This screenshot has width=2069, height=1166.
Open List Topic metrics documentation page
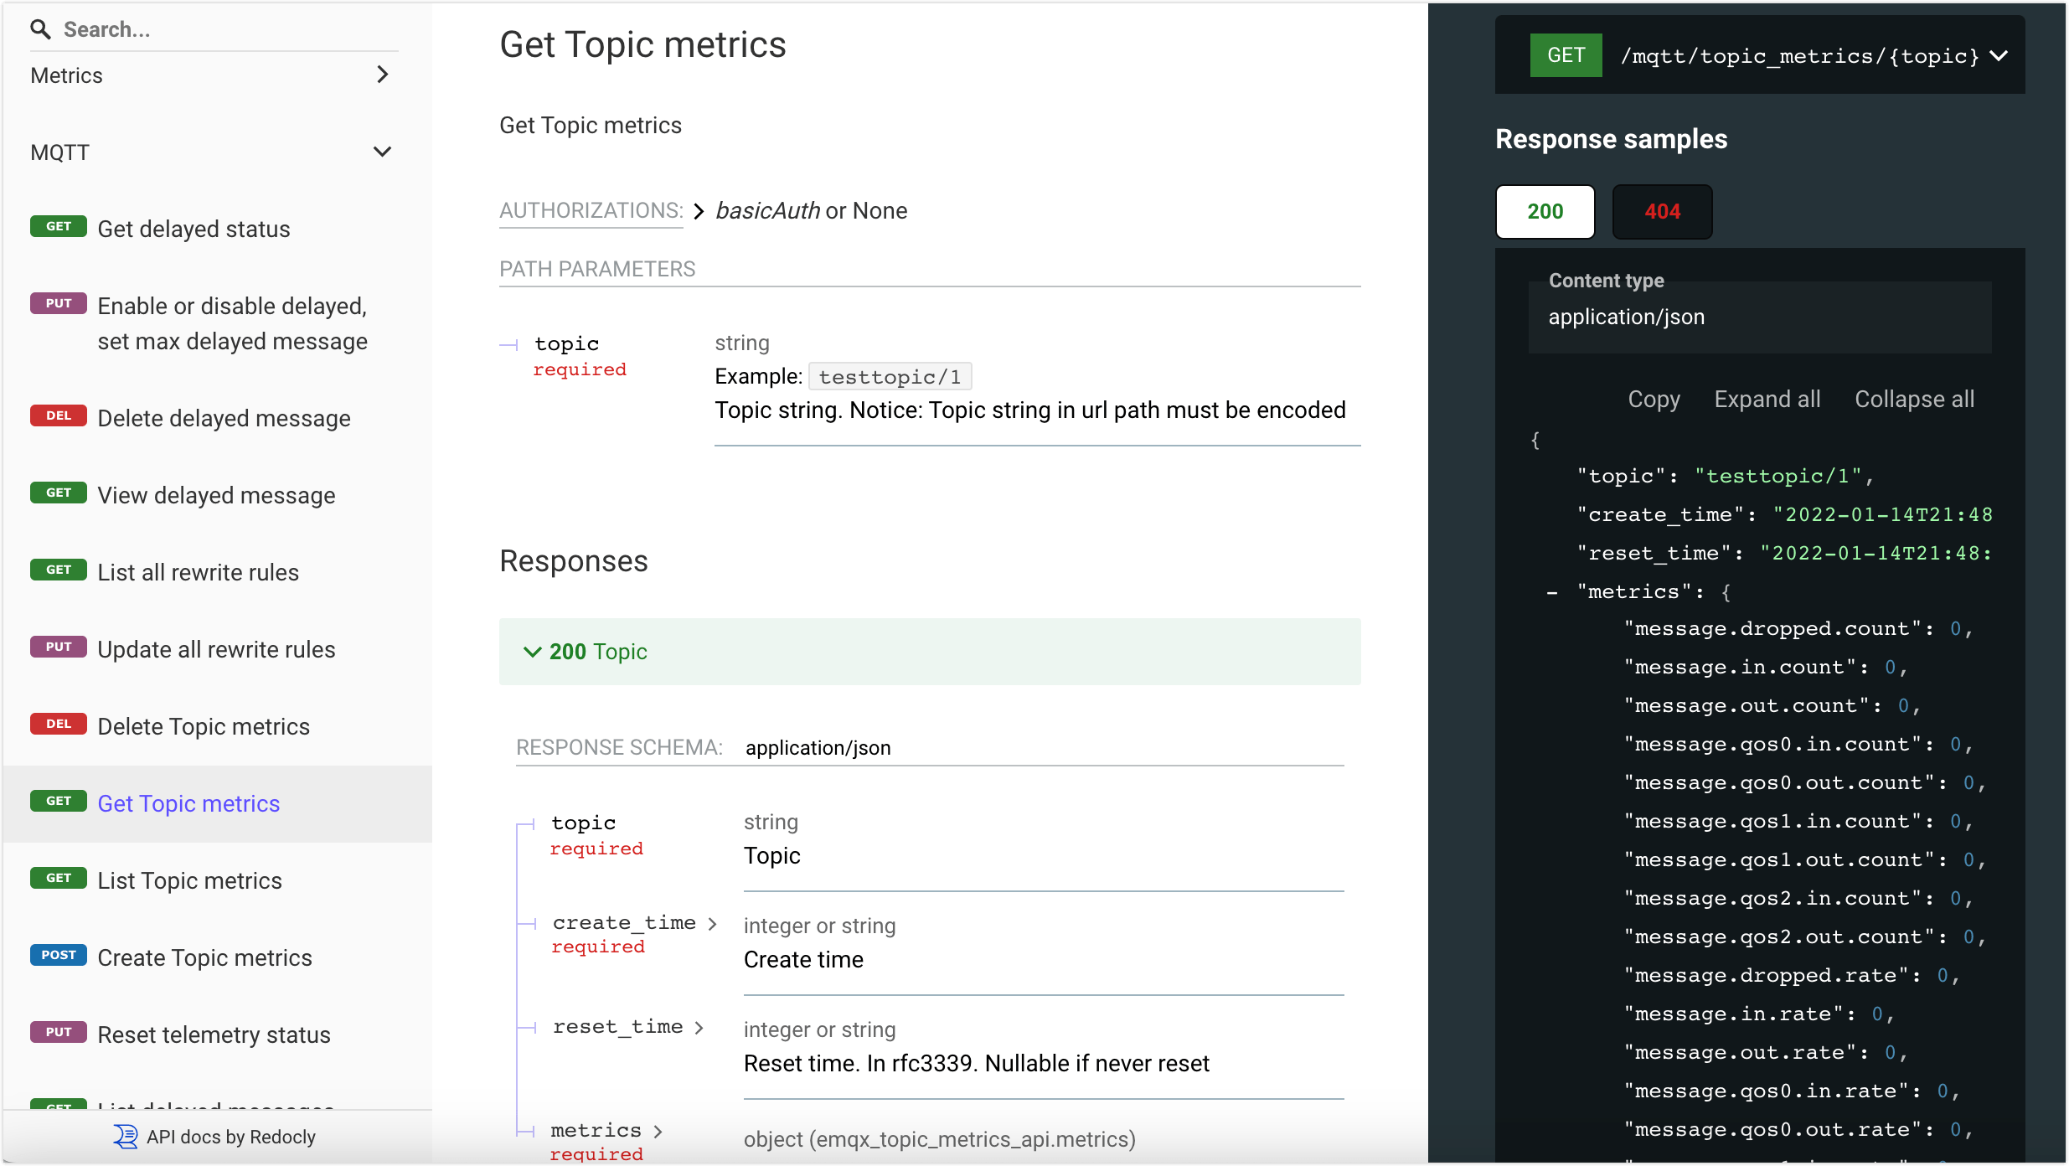[x=188, y=880]
